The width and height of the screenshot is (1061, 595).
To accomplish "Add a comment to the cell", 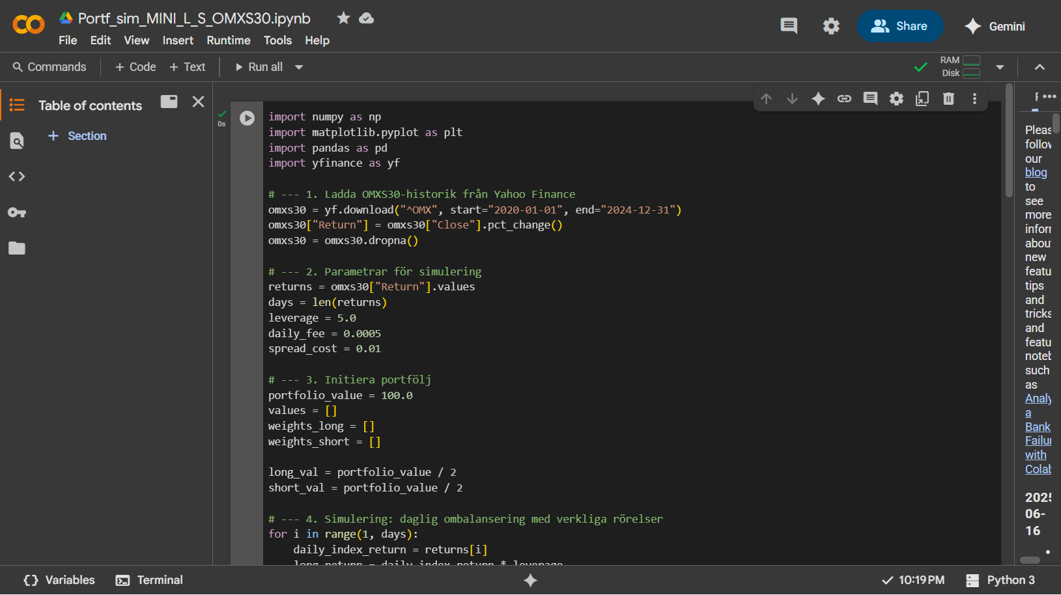I will (870, 98).
